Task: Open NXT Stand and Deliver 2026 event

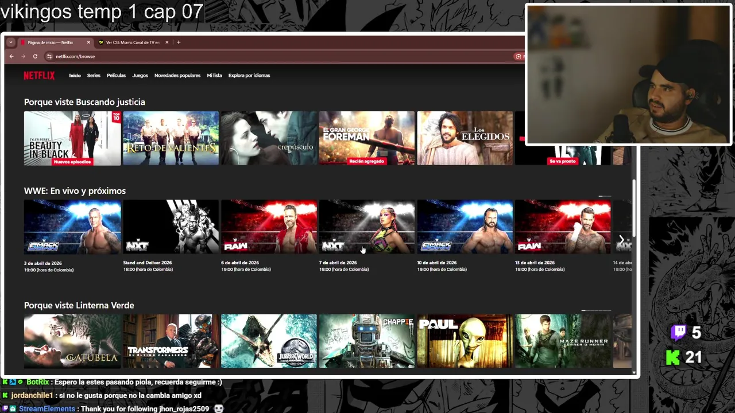Action: tap(171, 227)
